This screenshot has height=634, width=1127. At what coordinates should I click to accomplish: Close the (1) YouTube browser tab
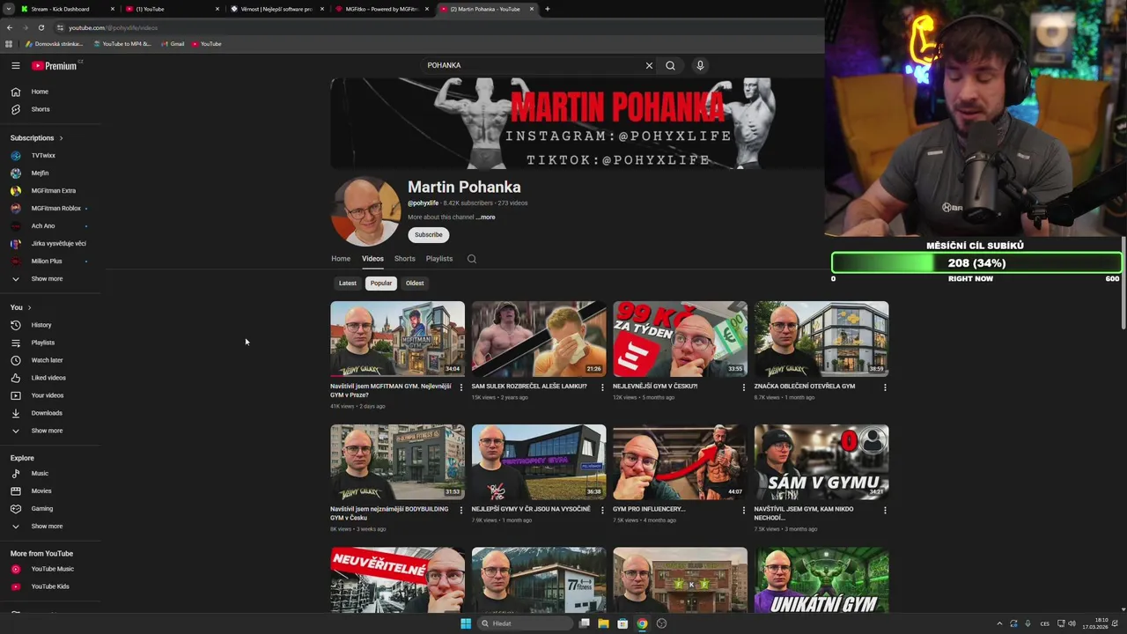(217, 9)
